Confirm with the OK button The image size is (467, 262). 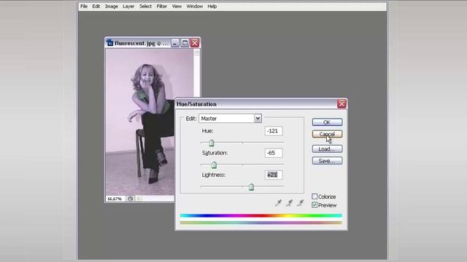click(x=327, y=122)
